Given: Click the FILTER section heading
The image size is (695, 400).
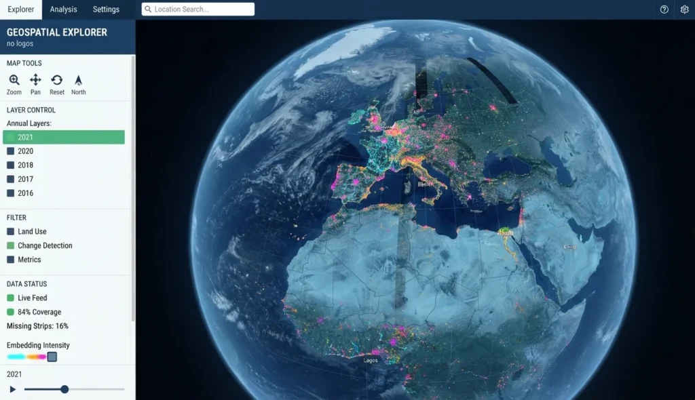Looking at the screenshot, I should click(16, 218).
